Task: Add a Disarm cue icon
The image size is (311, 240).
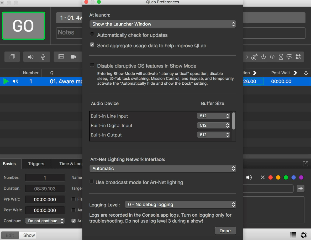Action: (x=272, y=57)
